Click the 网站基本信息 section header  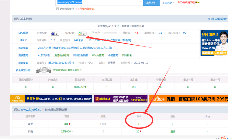[23, 19]
